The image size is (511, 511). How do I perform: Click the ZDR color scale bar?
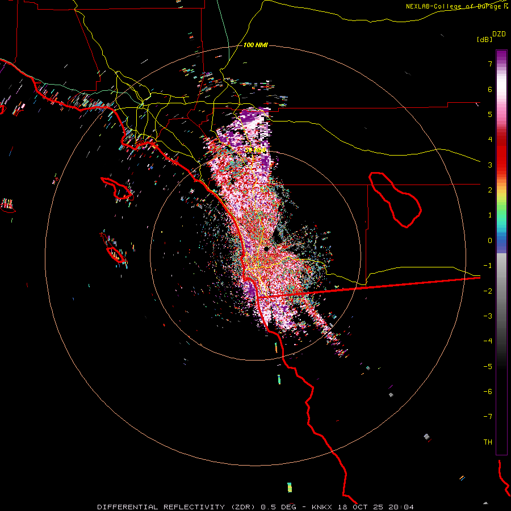pyautogui.click(x=501, y=252)
